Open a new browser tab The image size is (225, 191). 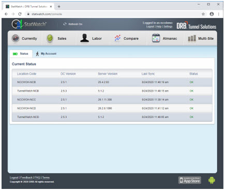59,7
